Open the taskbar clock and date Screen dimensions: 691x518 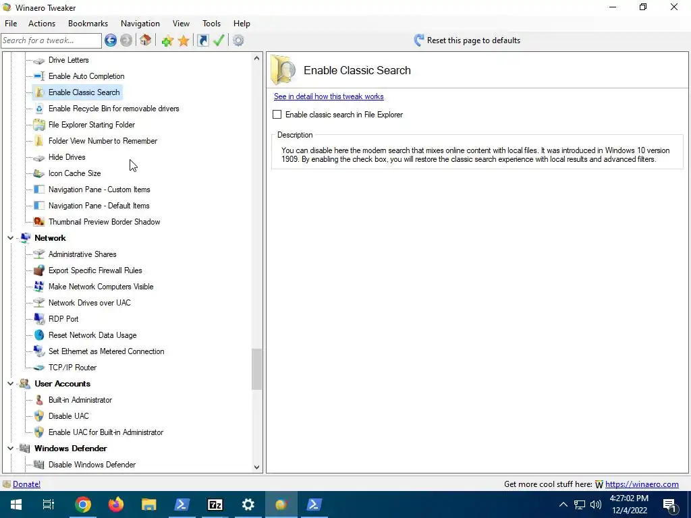[629, 505]
